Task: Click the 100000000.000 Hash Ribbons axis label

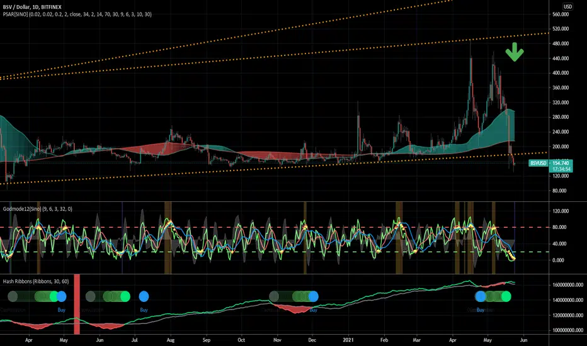Action: [x=567, y=330]
